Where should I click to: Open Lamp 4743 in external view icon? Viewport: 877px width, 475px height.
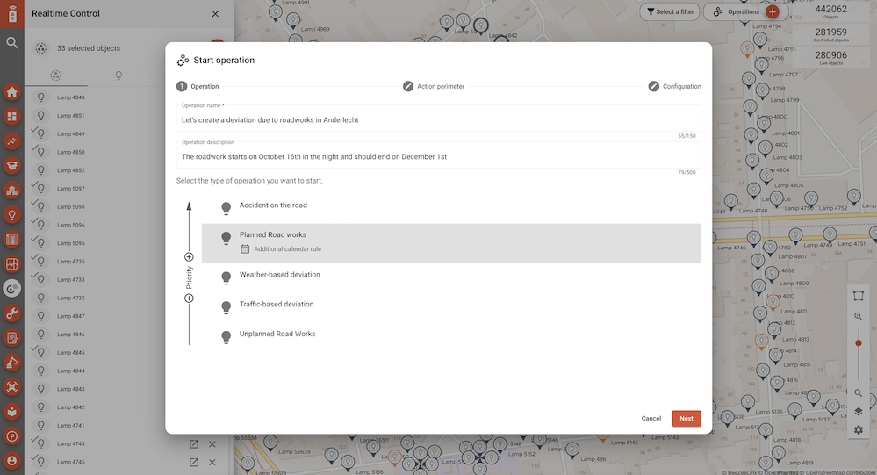tap(194, 443)
